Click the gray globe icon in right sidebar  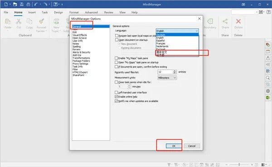click(x=268, y=91)
